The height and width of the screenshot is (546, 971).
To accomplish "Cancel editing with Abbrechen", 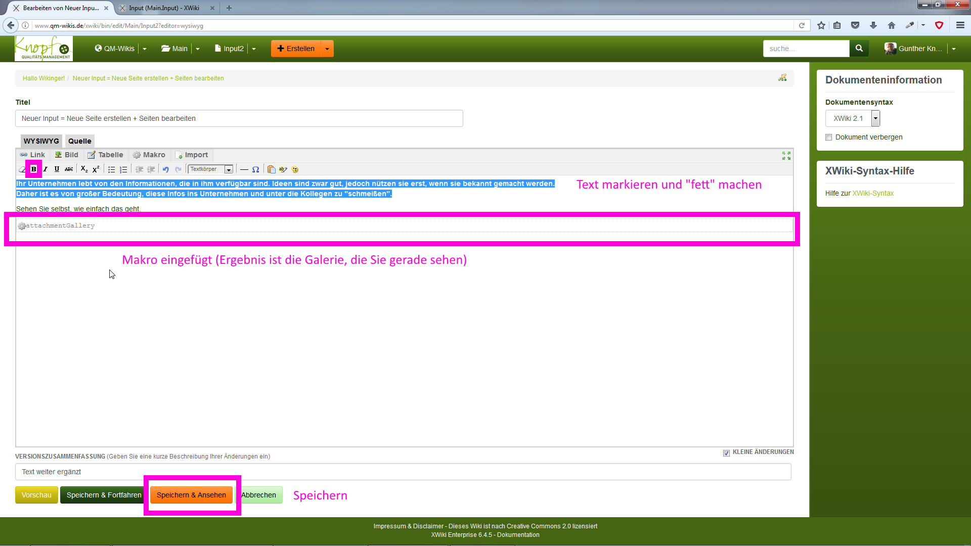I will click(258, 495).
